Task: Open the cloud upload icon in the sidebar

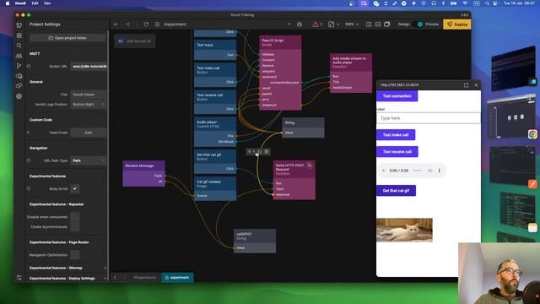Action: [19, 86]
